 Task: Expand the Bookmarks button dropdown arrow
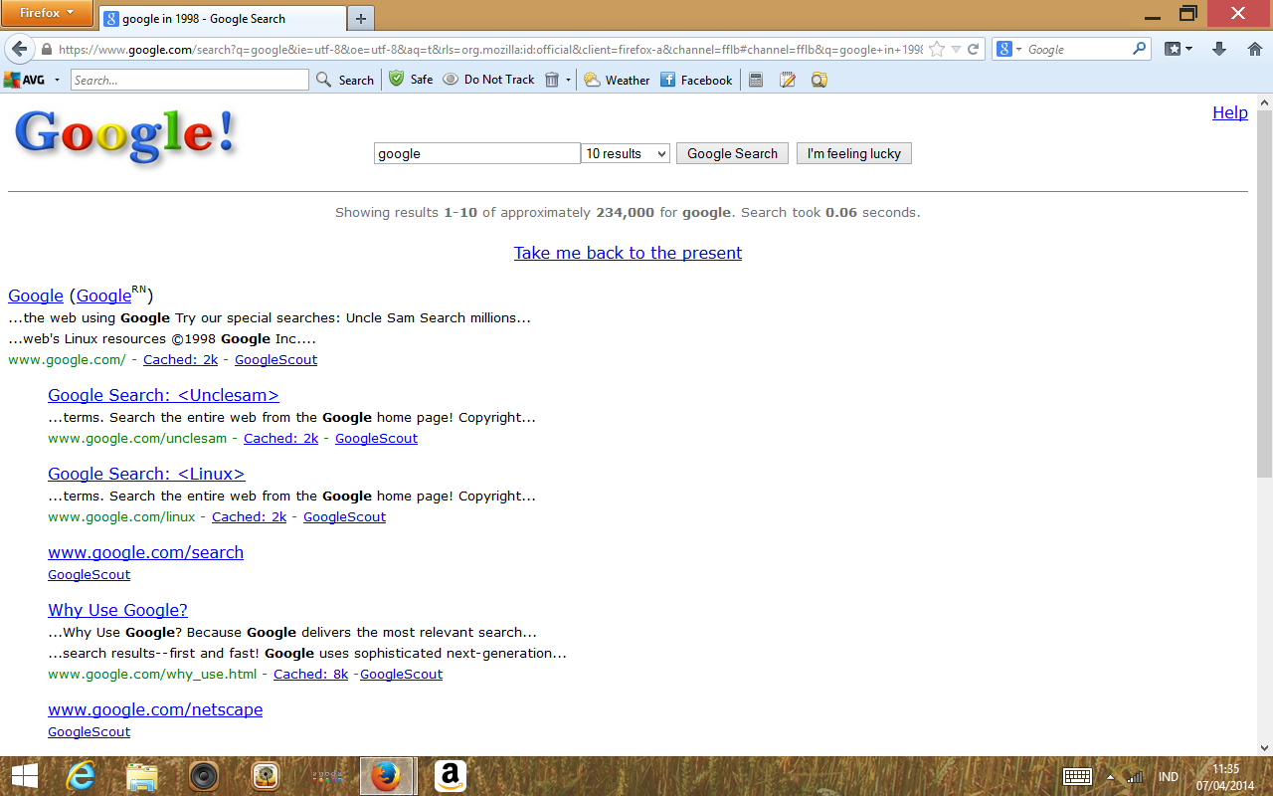1187,49
